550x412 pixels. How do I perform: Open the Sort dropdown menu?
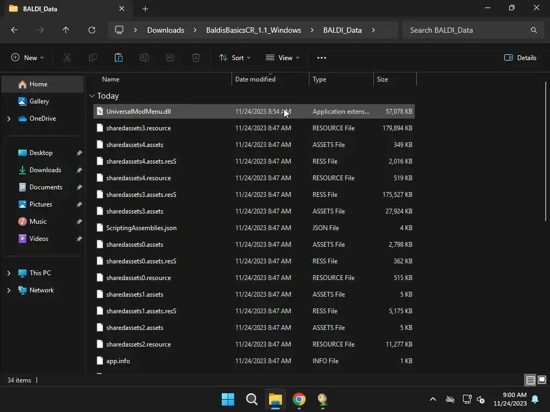235,57
